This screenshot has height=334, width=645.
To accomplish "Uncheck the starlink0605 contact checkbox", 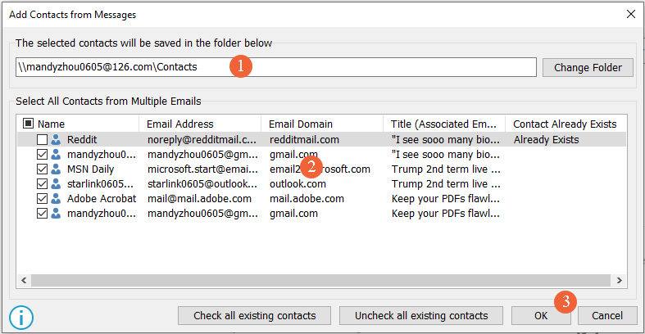I will 42,184.
